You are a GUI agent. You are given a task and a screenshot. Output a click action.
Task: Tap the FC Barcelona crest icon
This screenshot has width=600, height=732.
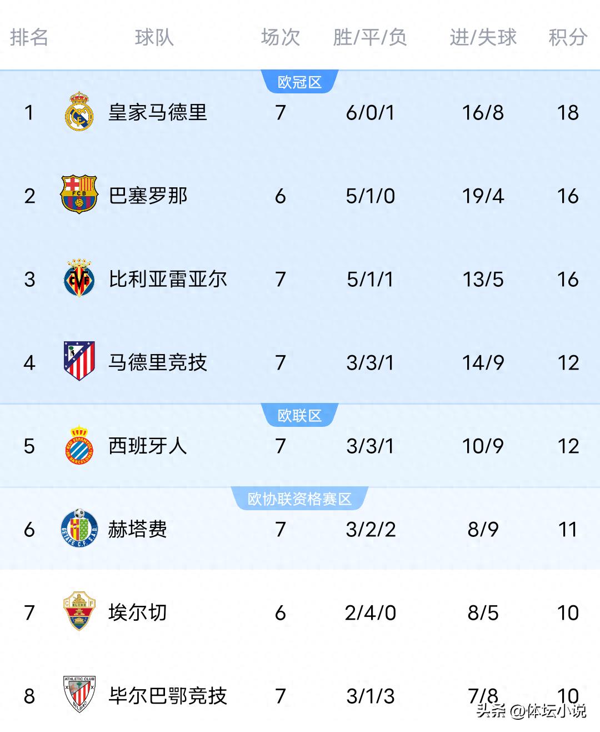[x=79, y=195]
